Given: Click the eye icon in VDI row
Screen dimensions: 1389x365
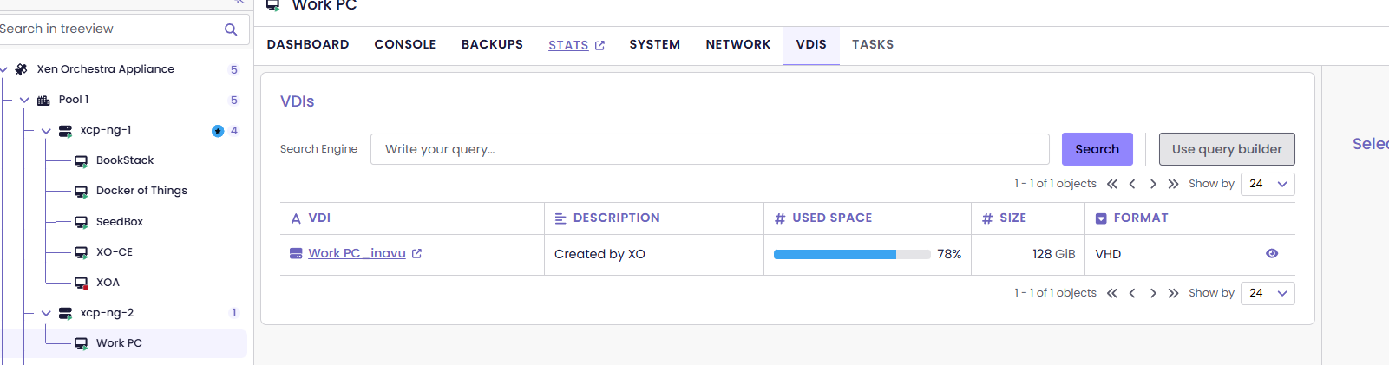Looking at the screenshot, I should click(1271, 254).
